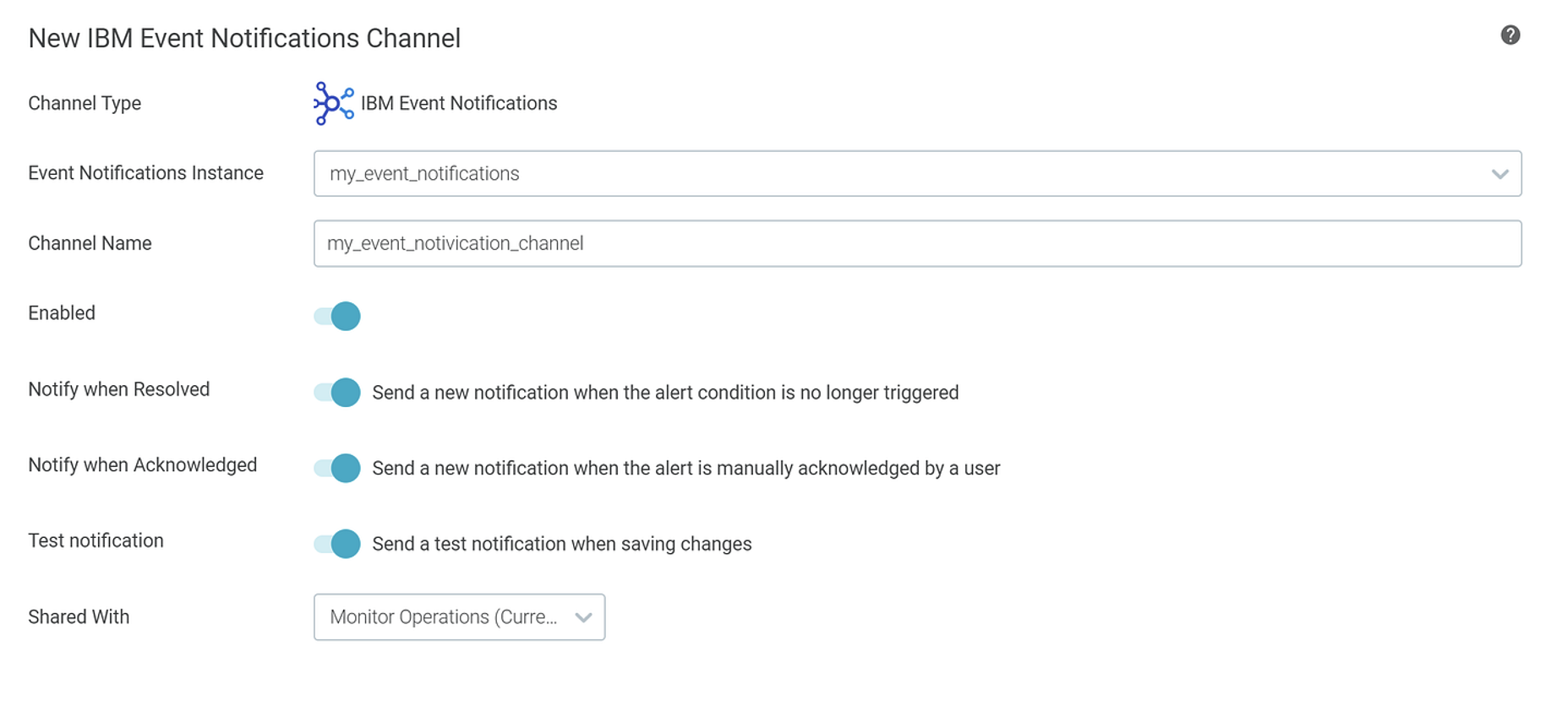Viewport: 1562px width, 711px height.
Task: Click the Notify when Resolved label
Action: point(119,389)
